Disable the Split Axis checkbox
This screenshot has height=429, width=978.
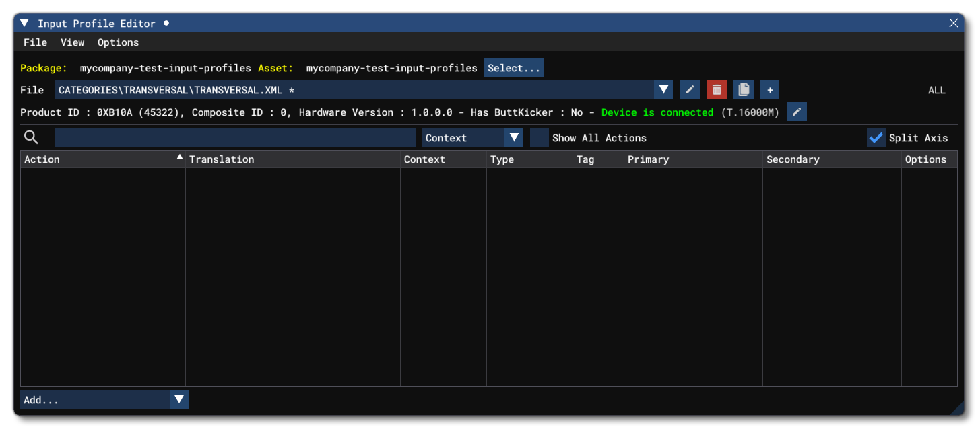point(876,137)
